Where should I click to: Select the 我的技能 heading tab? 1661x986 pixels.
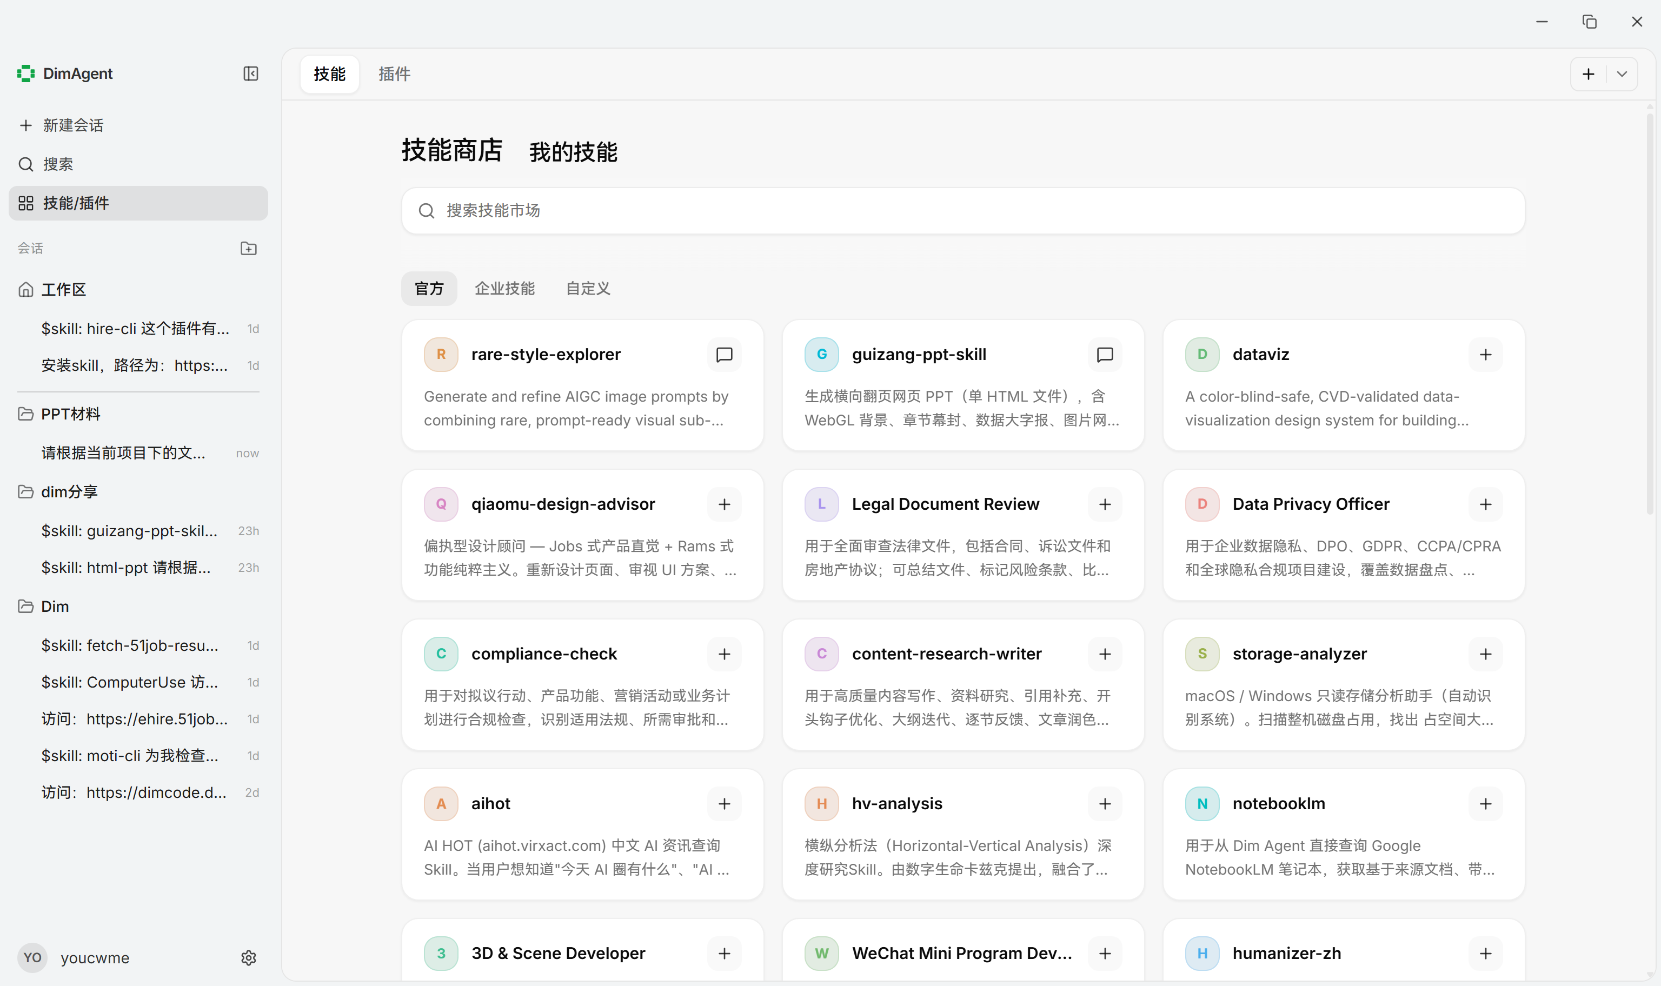pos(573,152)
